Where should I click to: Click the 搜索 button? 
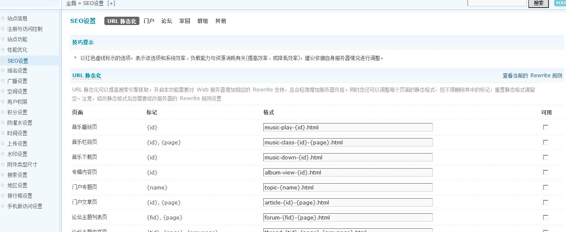[538, 3]
